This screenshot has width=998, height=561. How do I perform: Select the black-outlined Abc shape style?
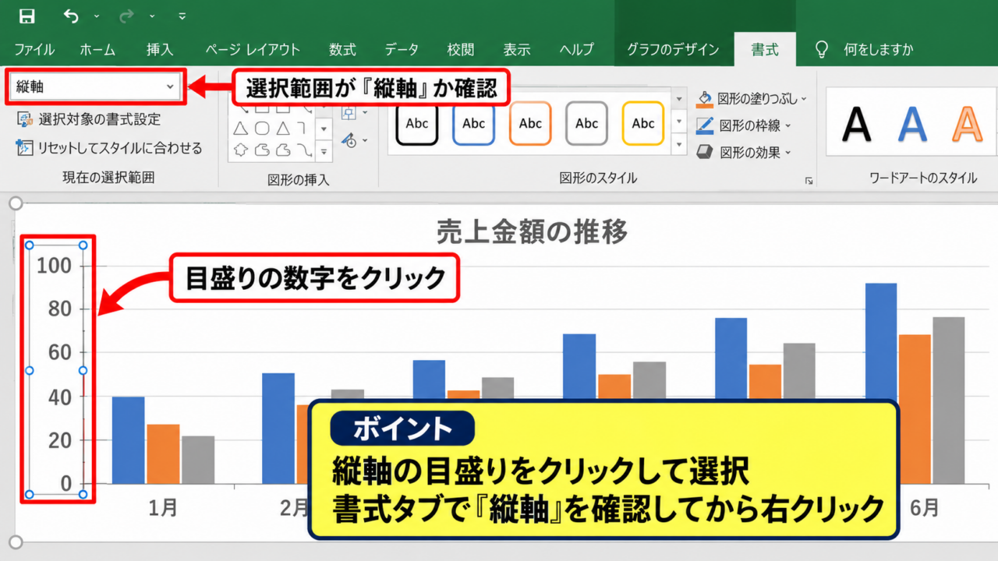click(x=417, y=123)
